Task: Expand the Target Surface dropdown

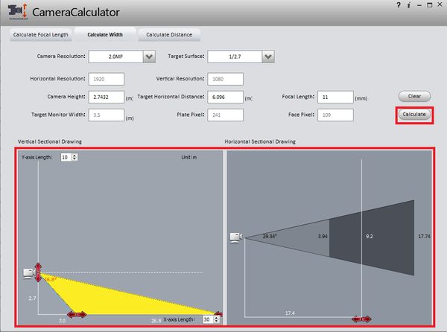Action: (268, 57)
